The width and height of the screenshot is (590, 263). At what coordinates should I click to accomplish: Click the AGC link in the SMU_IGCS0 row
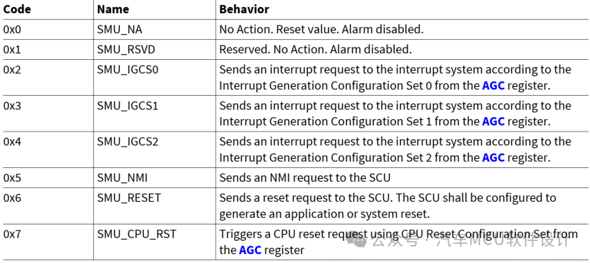[493, 85]
